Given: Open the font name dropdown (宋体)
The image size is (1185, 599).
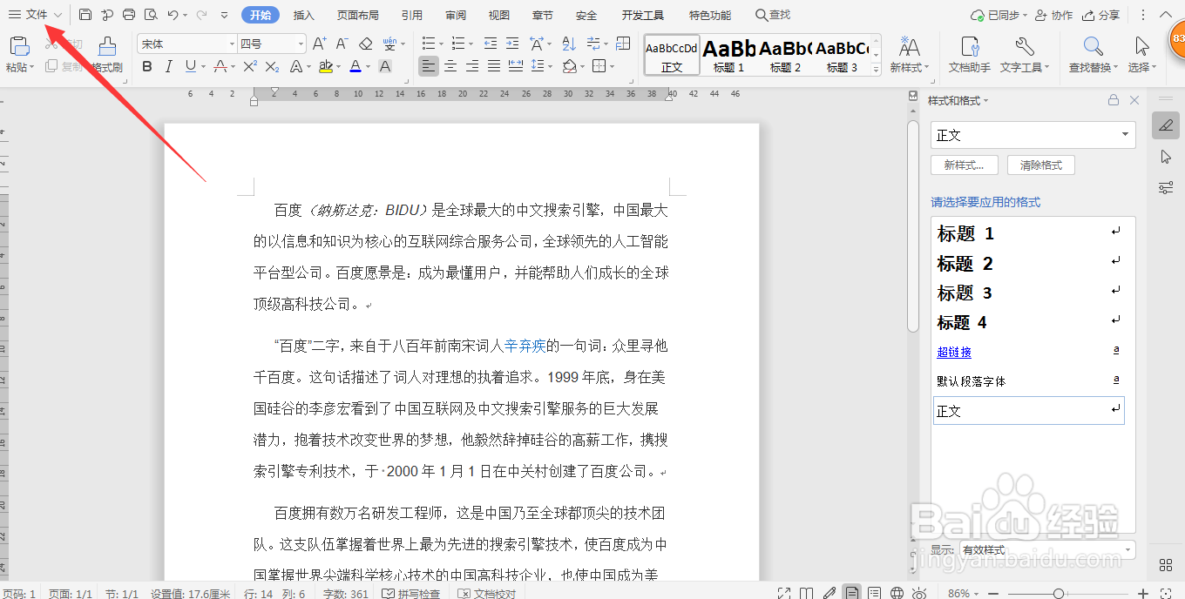Looking at the screenshot, I should (x=232, y=44).
